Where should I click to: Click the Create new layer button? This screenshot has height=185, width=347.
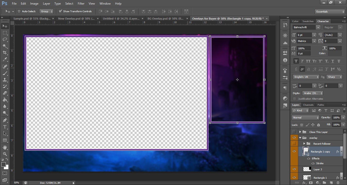click(331, 182)
